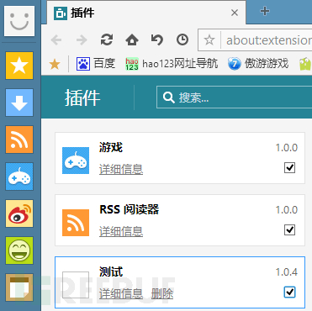Toggle the 测试 extension checkbox
This screenshot has width=312, height=311.
pyautogui.click(x=289, y=293)
